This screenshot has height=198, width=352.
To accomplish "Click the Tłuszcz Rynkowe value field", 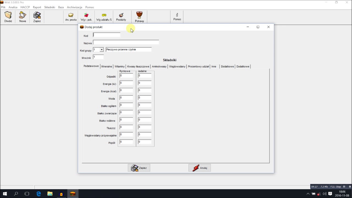I will click(126, 127).
